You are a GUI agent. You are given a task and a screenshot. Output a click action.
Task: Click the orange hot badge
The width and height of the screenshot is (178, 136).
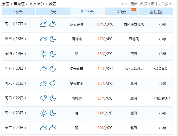(x=133, y=10)
